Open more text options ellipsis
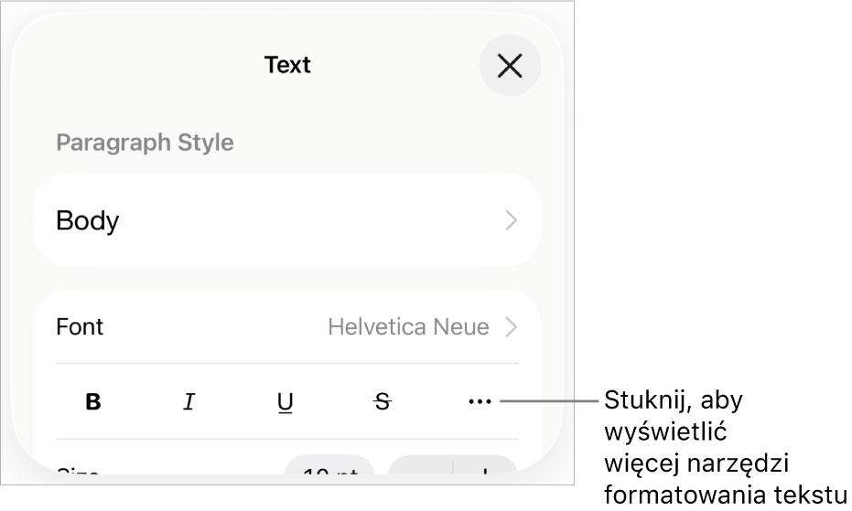Image resolution: width=852 pixels, height=511 pixels. click(x=480, y=401)
